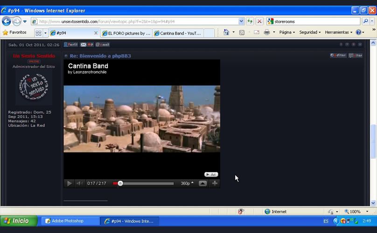Run the search with the magnifier icon

click(x=365, y=21)
